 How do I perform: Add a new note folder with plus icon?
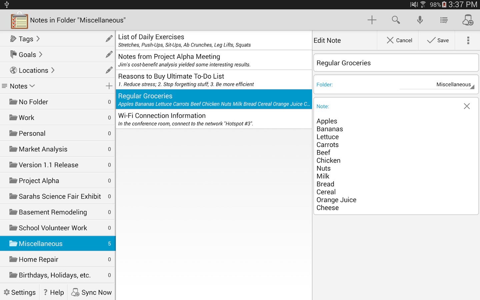(x=109, y=86)
